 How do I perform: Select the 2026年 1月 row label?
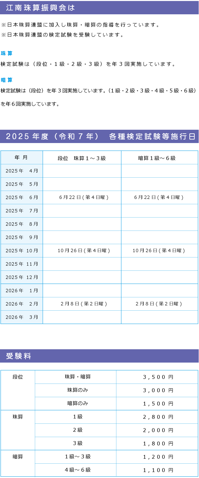[22, 290]
